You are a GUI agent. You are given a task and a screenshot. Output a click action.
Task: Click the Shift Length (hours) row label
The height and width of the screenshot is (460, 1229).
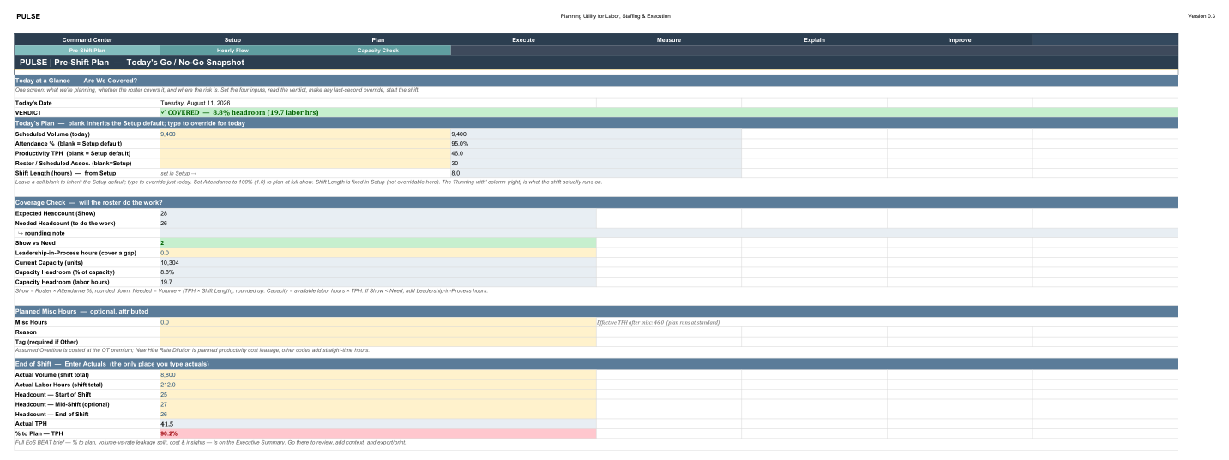(x=87, y=173)
